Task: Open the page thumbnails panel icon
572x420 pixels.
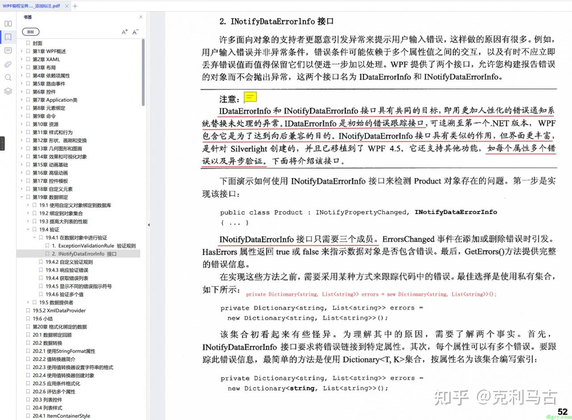Action: coord(8,23)
